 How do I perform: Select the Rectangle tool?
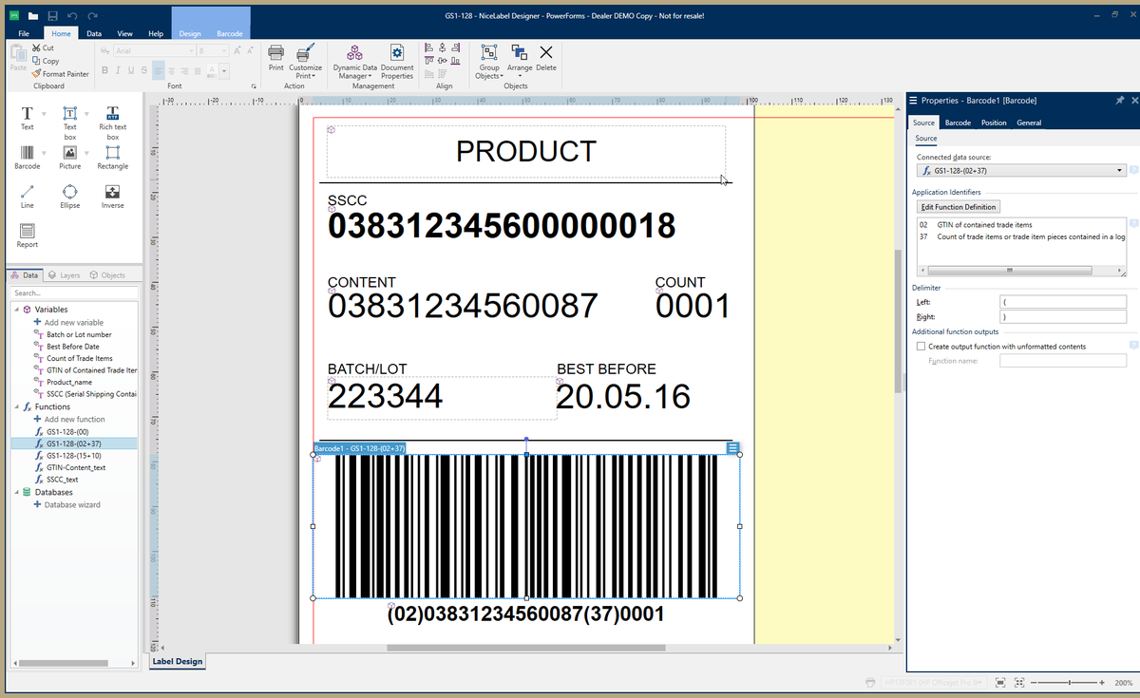tap(112, 158)
